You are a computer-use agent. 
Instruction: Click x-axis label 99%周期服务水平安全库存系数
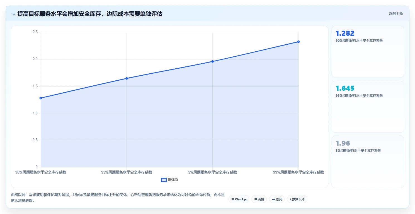[298, 172]
